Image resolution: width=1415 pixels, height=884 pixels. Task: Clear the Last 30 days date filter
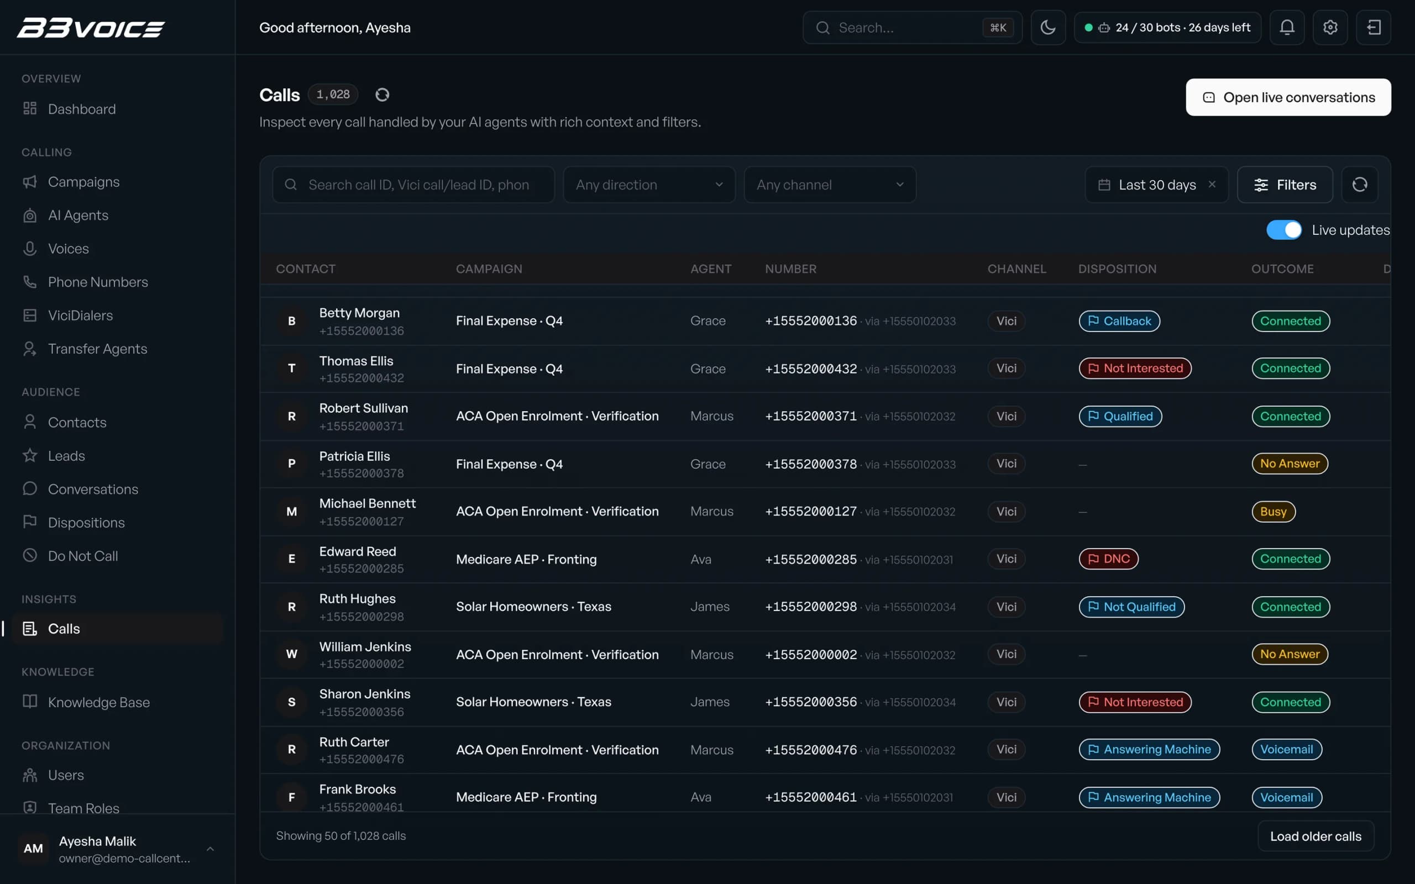1212,184
